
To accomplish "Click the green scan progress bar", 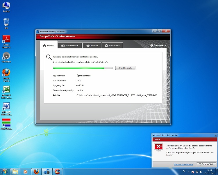I will point(83,68).
